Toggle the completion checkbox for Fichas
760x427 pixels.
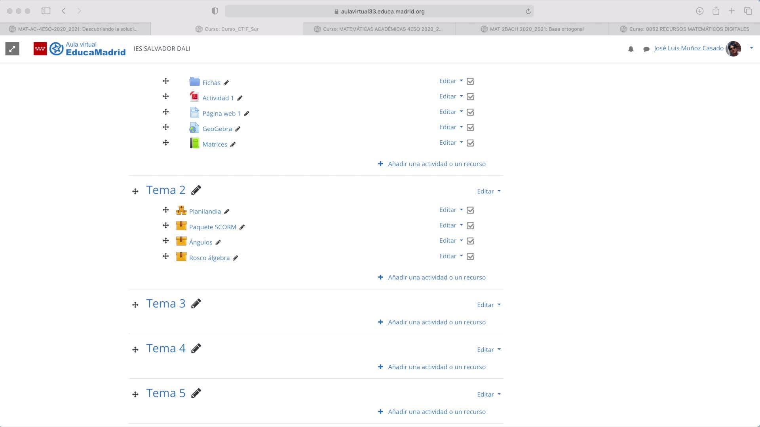pyautogui.click(x=470, y=81)
